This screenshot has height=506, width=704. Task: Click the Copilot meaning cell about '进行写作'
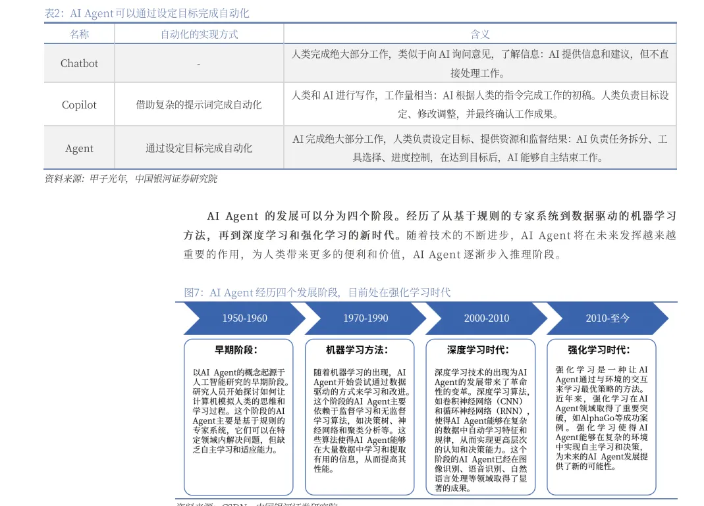480,105
